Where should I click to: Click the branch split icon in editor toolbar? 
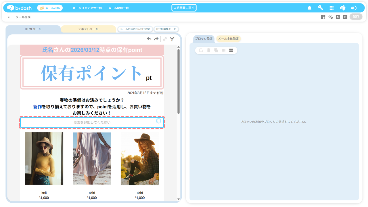(172, 39)
